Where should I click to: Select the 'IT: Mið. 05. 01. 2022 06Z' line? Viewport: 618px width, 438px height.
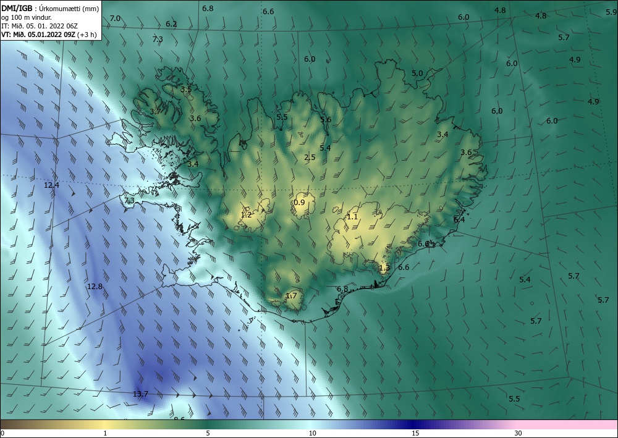point(40,26)
